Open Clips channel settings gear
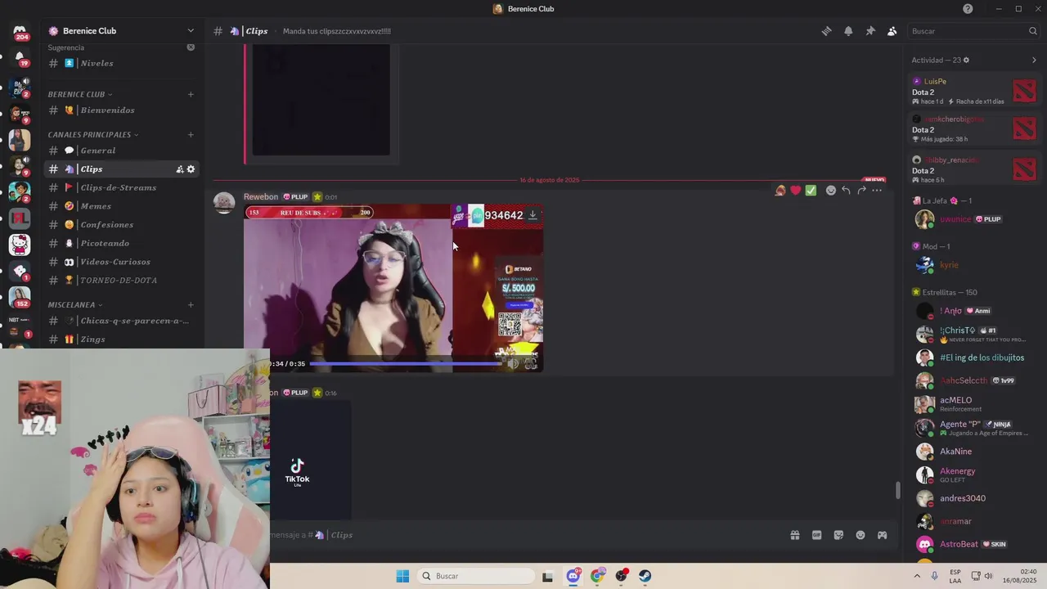This screenshot has height=589, width=1047. tap(191, 169)
